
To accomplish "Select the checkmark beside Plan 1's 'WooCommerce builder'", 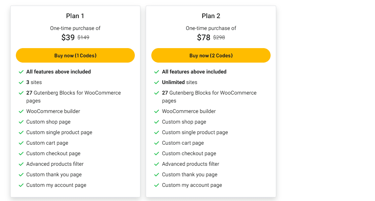I will point(21,111).
